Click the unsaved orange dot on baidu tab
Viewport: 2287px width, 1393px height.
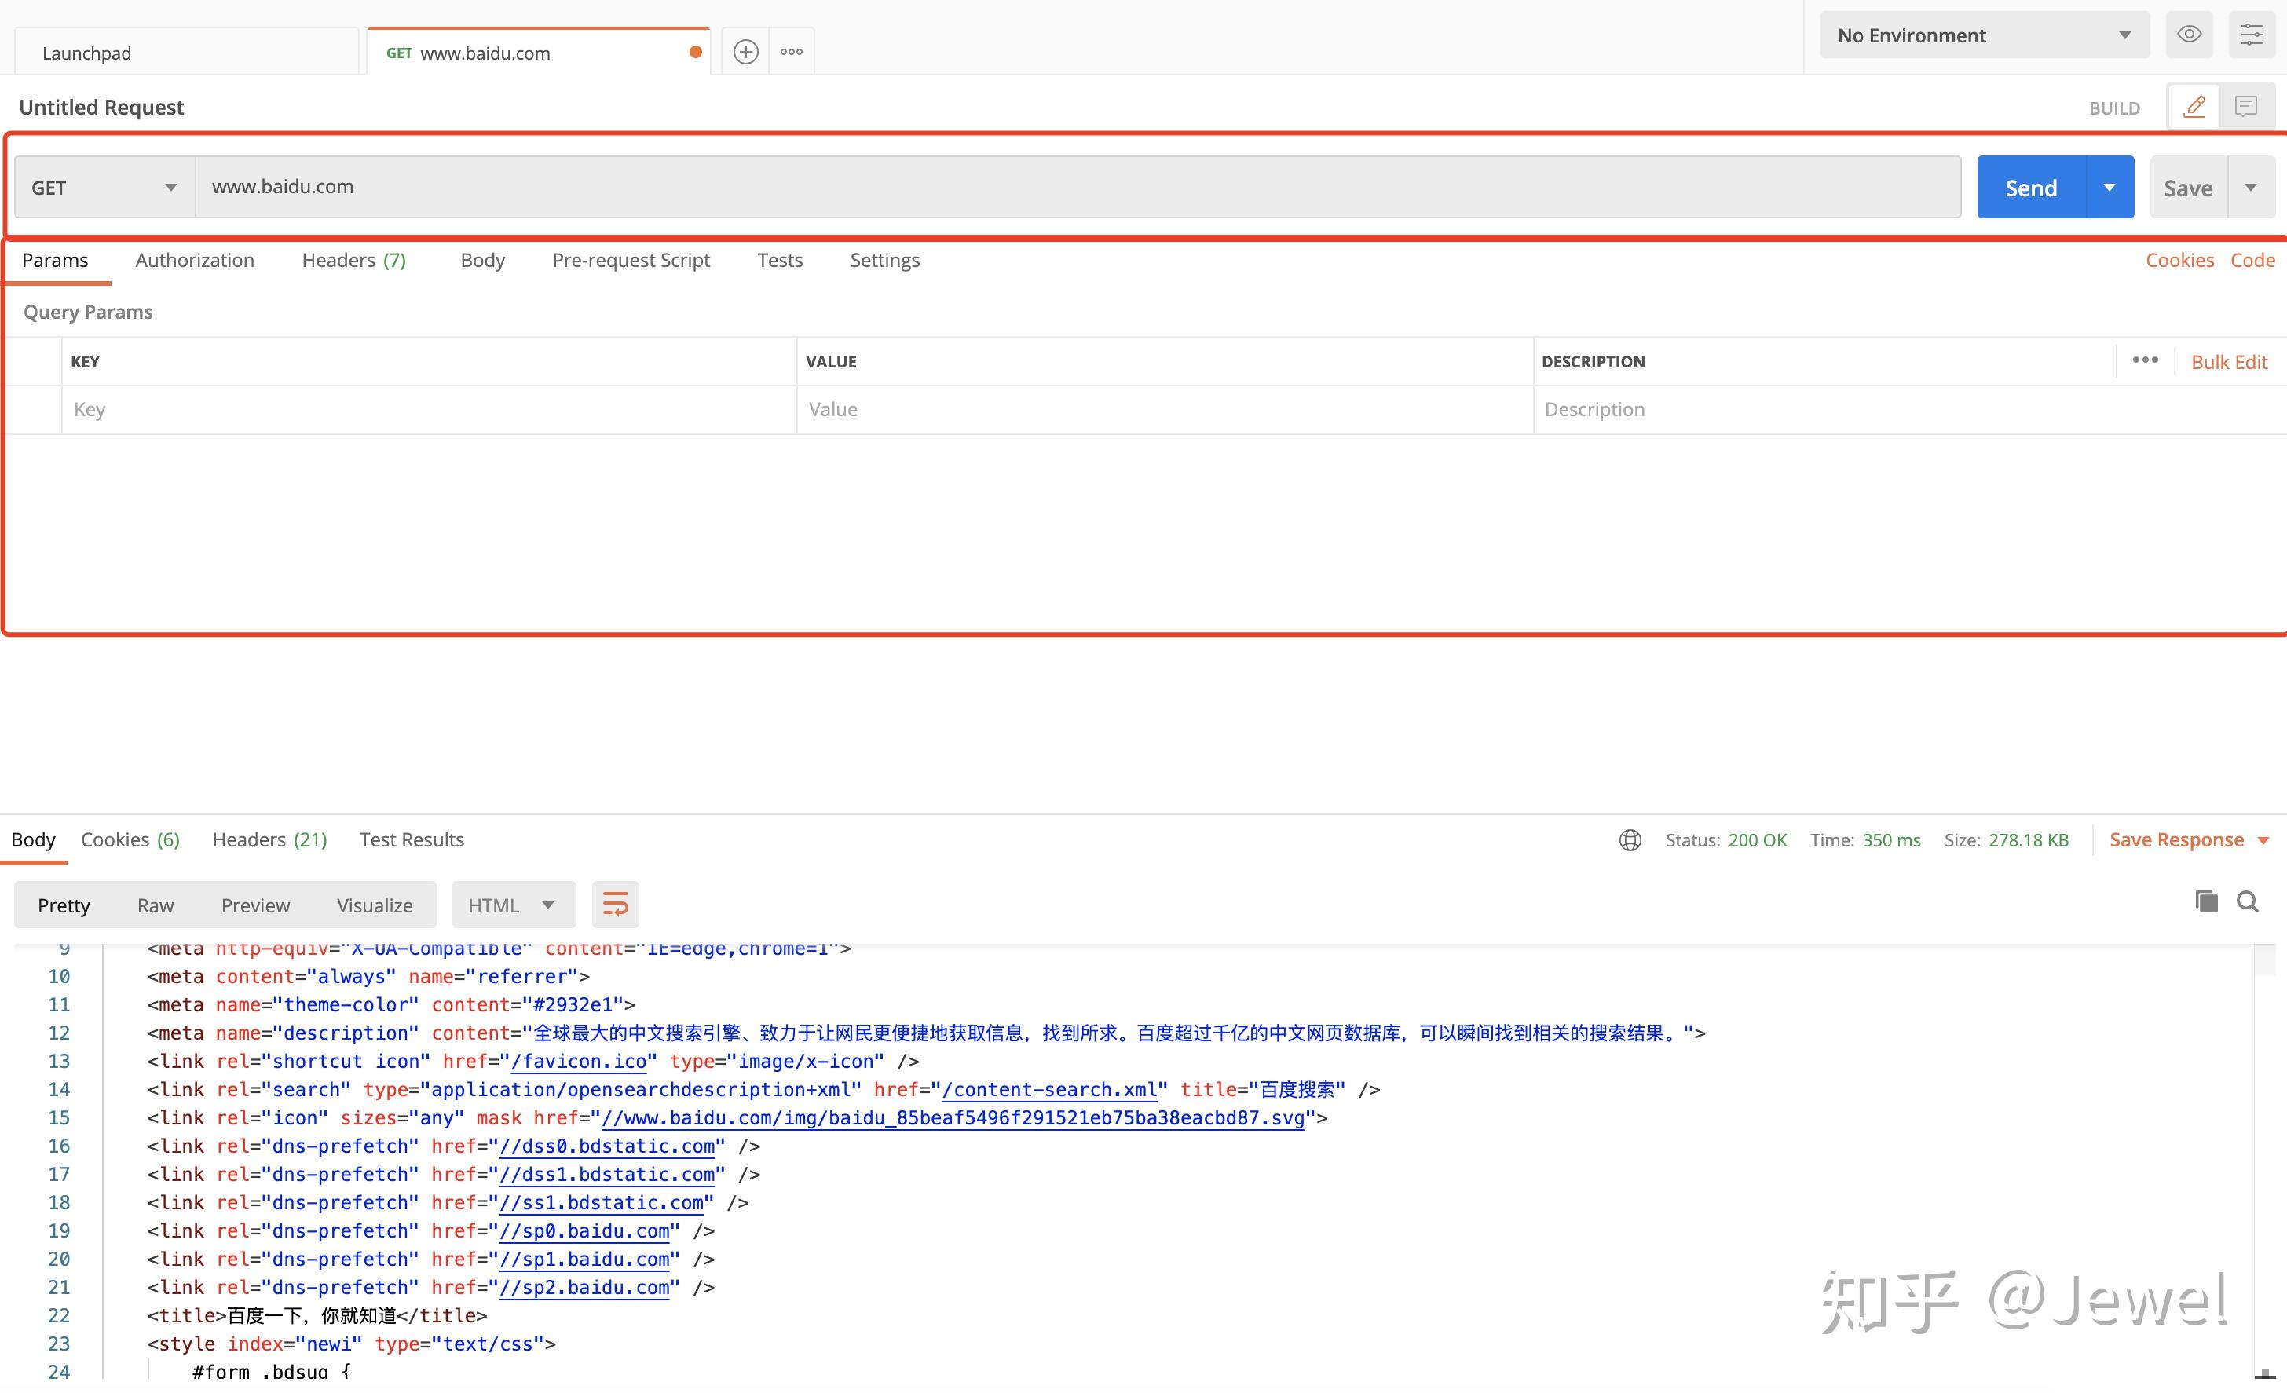695,52
